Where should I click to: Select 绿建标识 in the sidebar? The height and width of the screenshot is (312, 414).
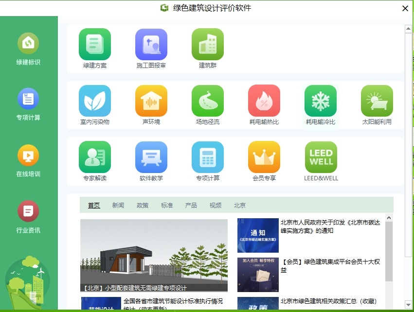tap(28, 49)
